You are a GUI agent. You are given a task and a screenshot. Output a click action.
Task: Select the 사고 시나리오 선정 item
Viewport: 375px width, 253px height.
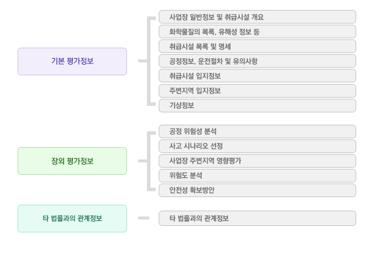pyautogui.click(x=257, y=147)
